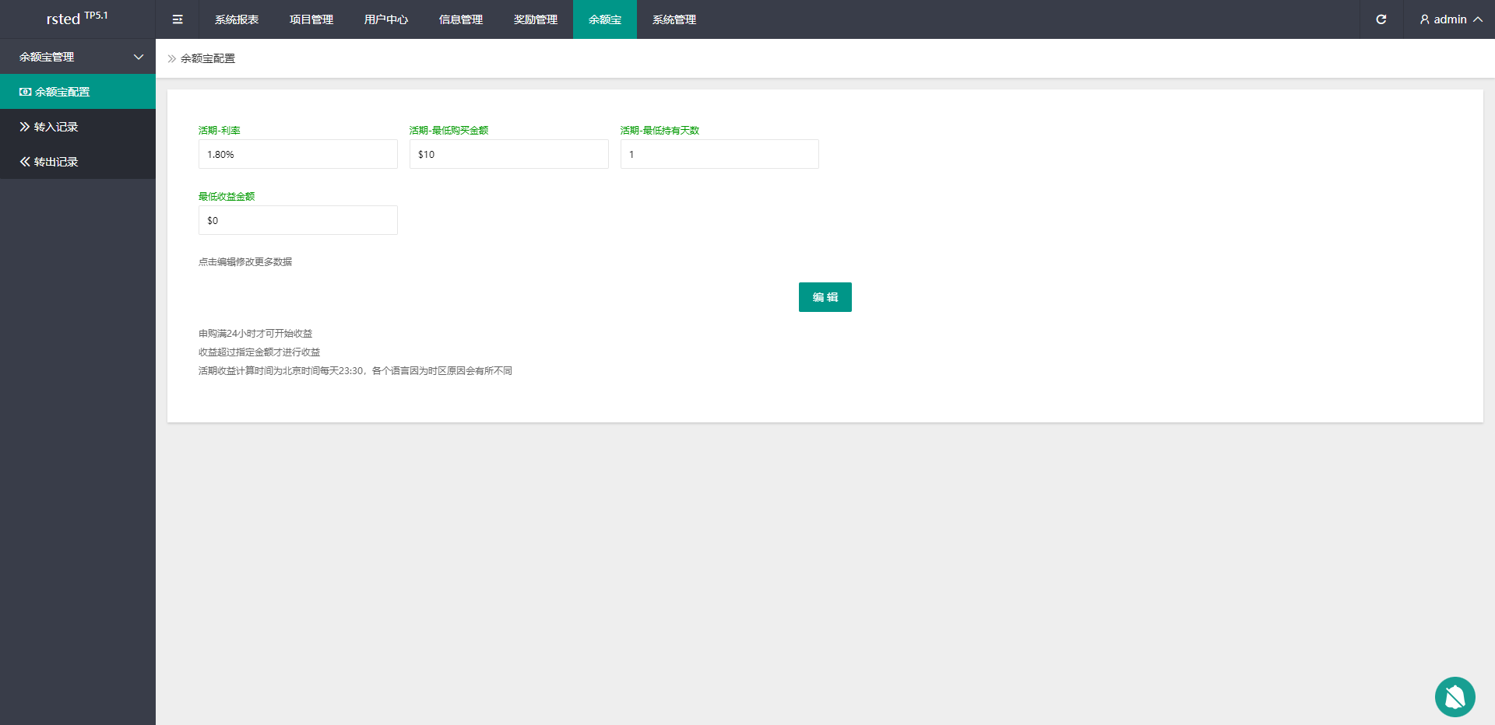
Task: Open the 项目管理 menu
Action: click(311, 19)
